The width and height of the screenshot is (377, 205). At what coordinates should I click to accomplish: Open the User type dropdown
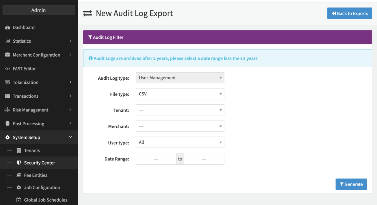(180, 142)
